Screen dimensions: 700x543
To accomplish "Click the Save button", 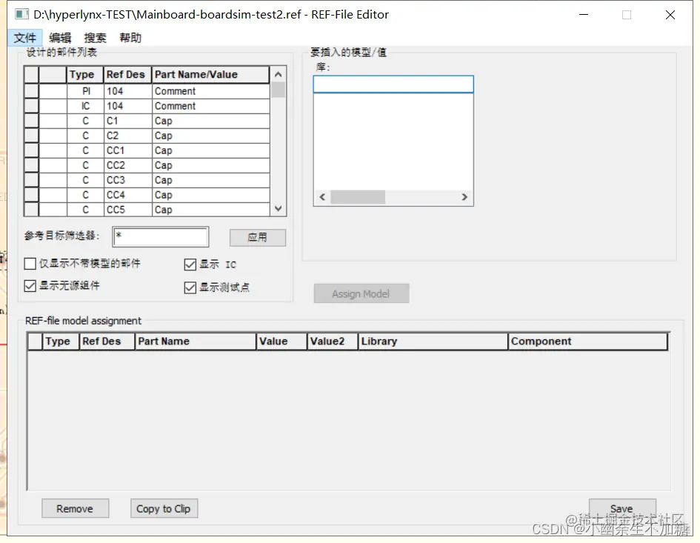I will tap(622, 508).
